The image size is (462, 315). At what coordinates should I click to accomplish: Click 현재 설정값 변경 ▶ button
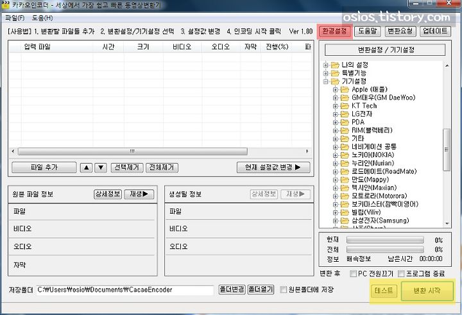coord(273,167)
